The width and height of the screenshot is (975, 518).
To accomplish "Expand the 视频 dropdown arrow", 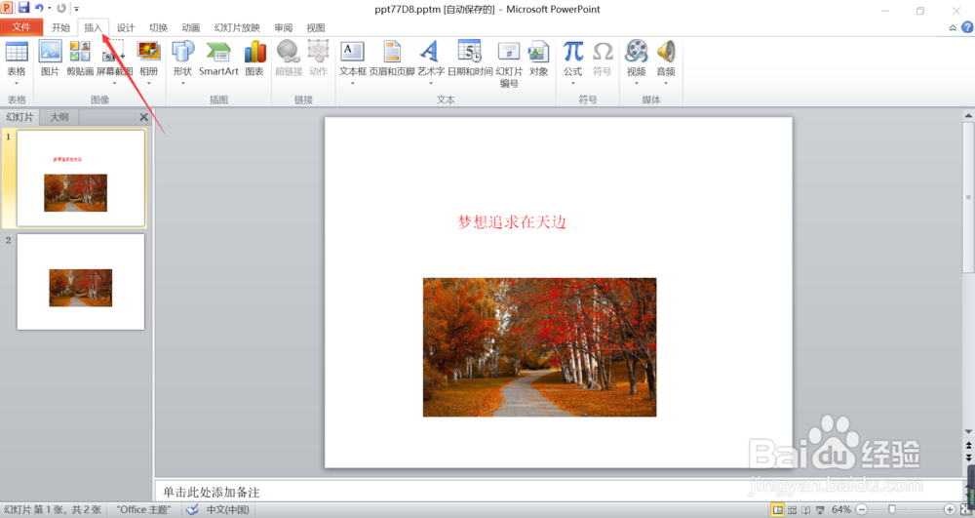I will 636,83.
